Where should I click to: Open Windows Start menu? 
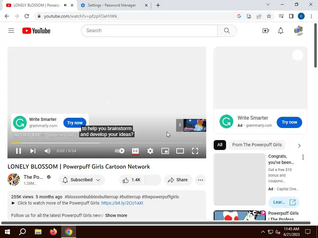(x=7, y=232)
